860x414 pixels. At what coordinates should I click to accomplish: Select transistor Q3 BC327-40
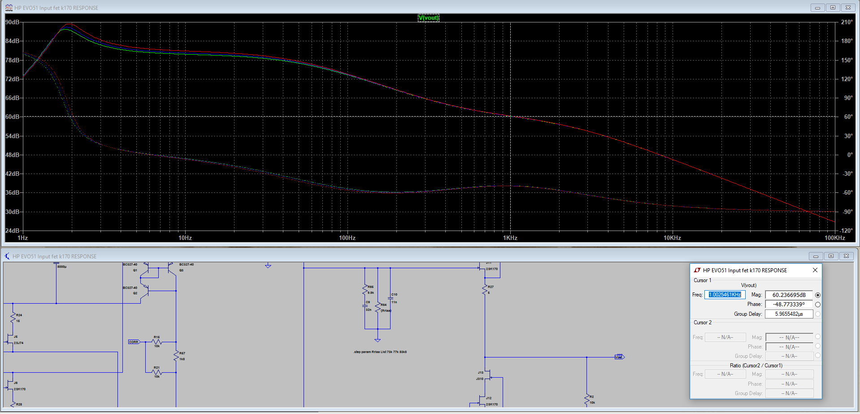171,268
